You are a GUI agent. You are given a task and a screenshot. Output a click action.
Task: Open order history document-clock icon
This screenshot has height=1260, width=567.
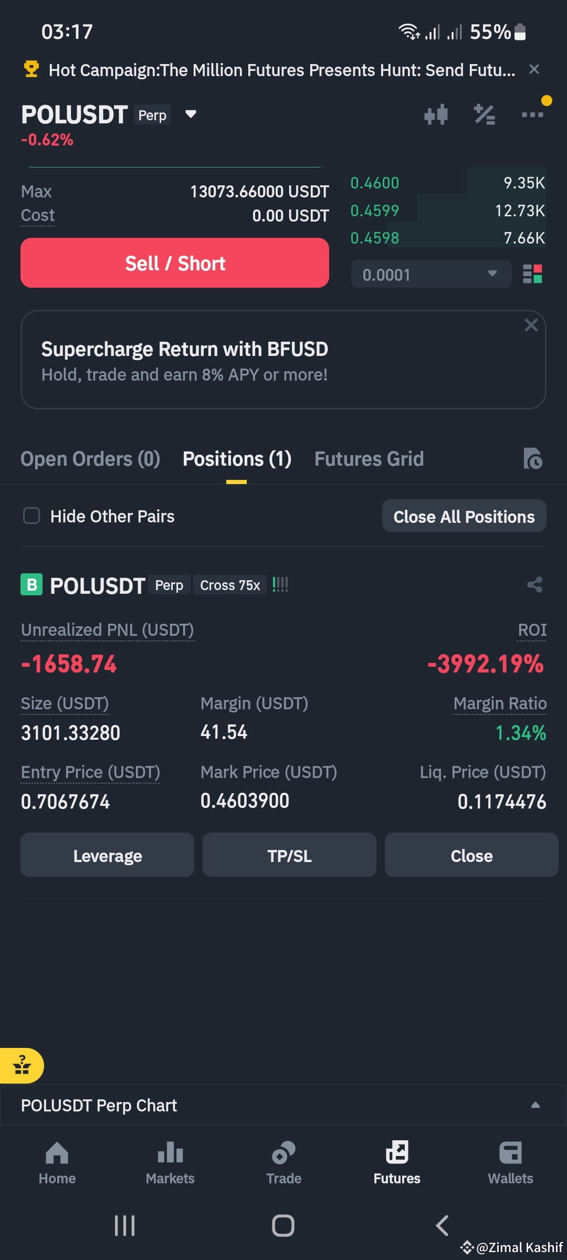coord(533,458)
